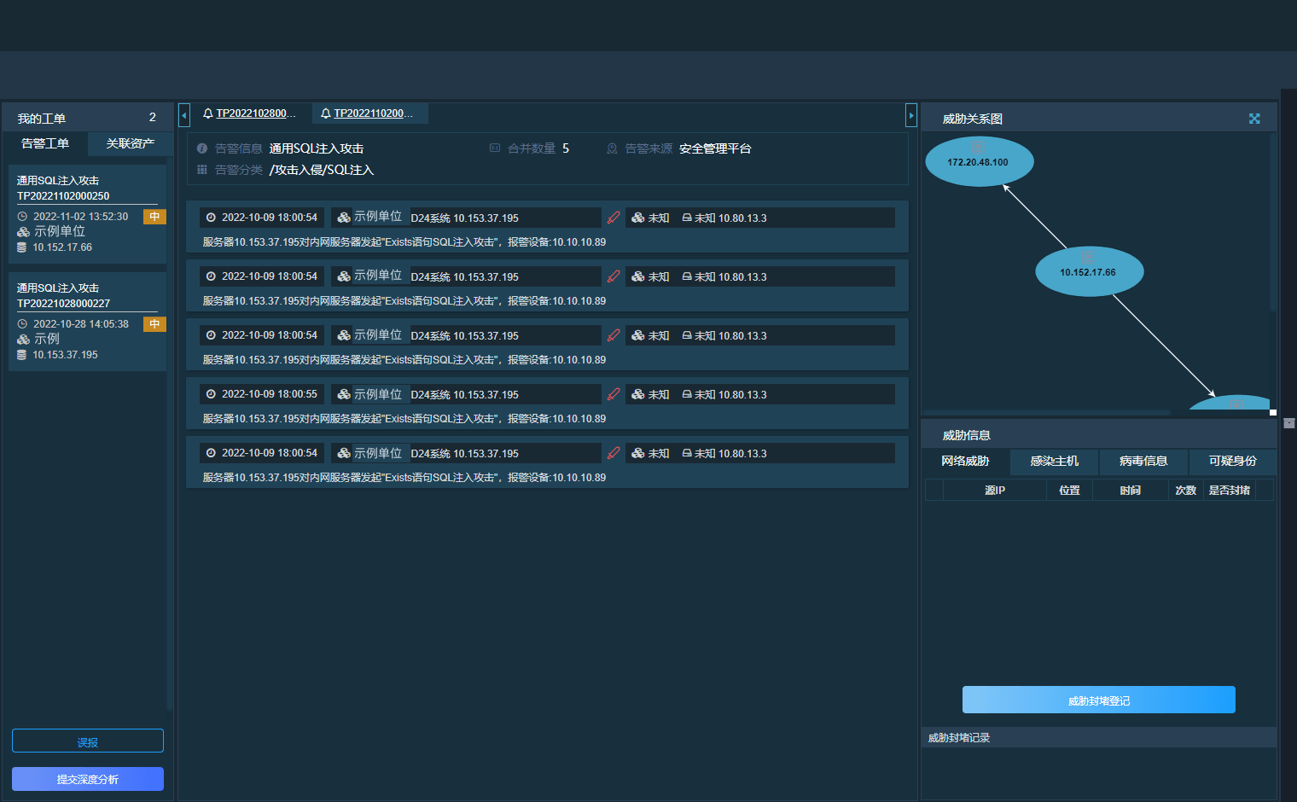Click the icon beside 合并数量
This screenshot has height=802, width=1297.
tap(495, 148)
